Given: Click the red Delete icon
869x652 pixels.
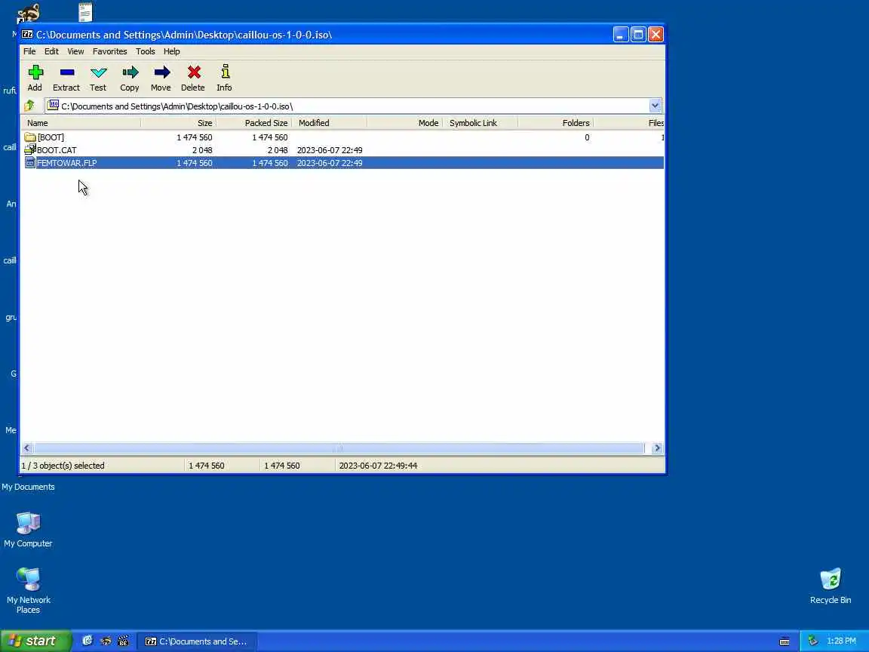Looking at the screenshot, I should pos(194,72).
